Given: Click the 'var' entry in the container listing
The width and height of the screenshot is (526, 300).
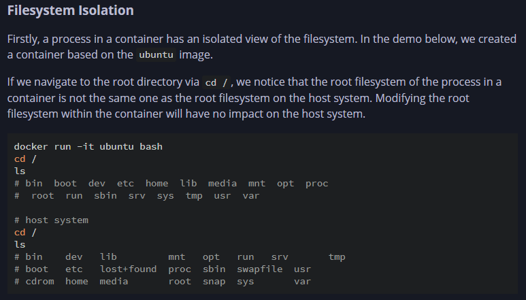Looking at the screenshot, I should coord(251,196).
